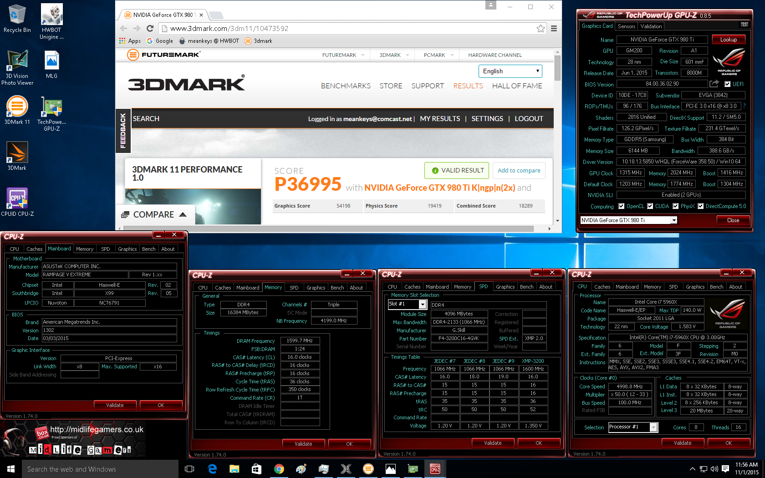Click OK in the Memory CPU-Z window

(349, 444)
